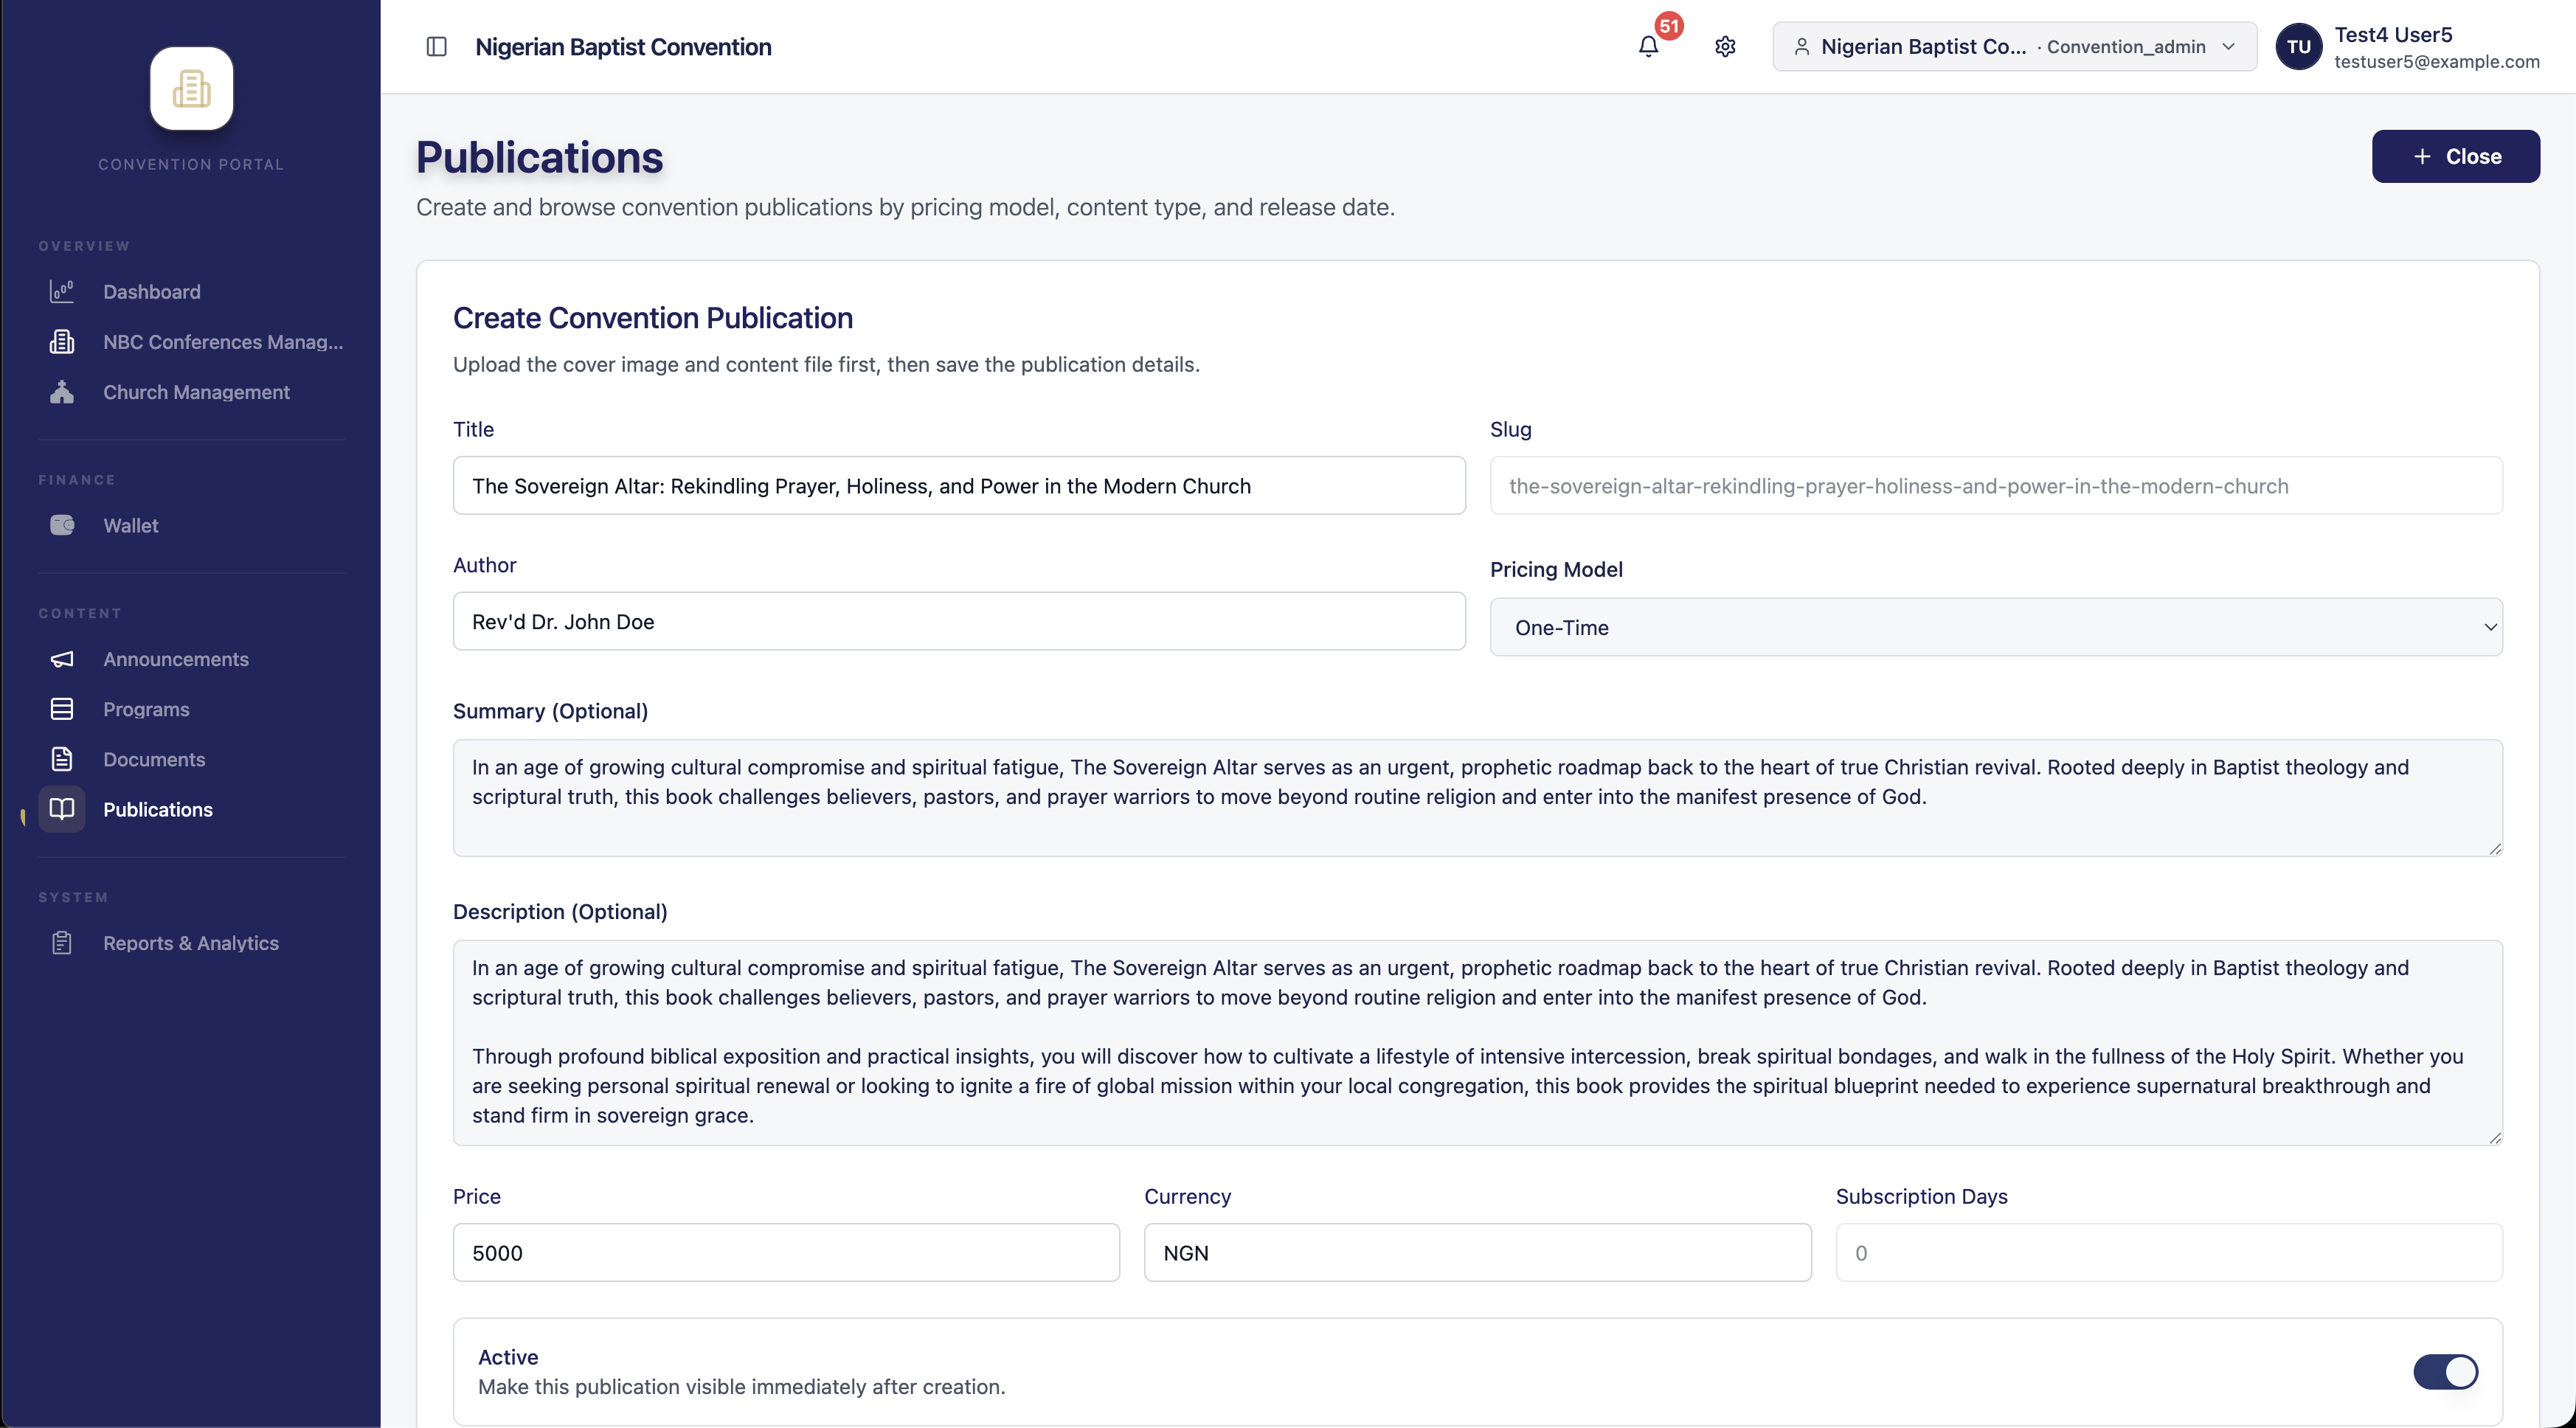Click the Publications book icon

pyautogui.click(x=62, y=809)
